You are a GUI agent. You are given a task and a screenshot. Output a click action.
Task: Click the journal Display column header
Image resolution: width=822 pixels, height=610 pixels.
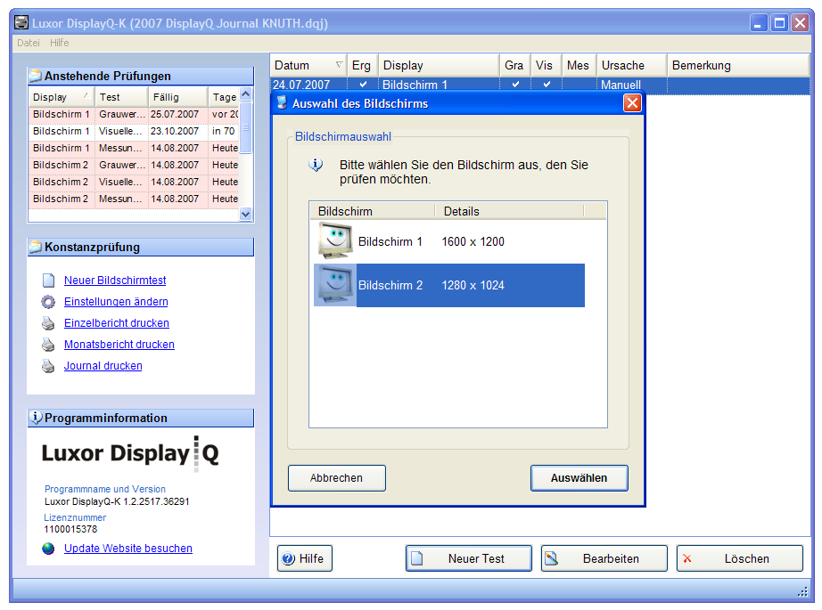pyautogui.click(x=439, y=65)
